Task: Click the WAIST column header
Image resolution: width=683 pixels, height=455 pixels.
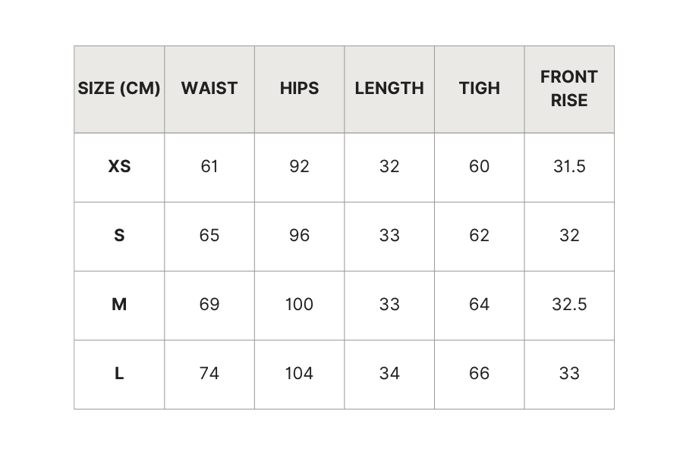Action: tap(209, 89)
